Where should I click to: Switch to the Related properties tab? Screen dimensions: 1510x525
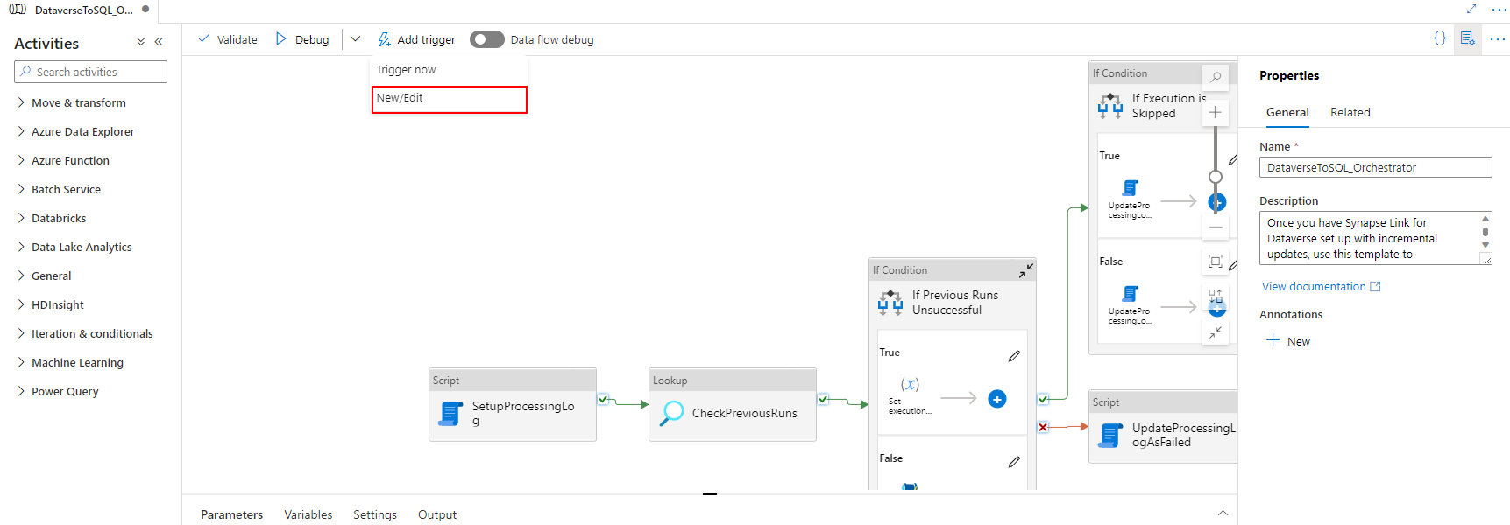[1350, 112]
